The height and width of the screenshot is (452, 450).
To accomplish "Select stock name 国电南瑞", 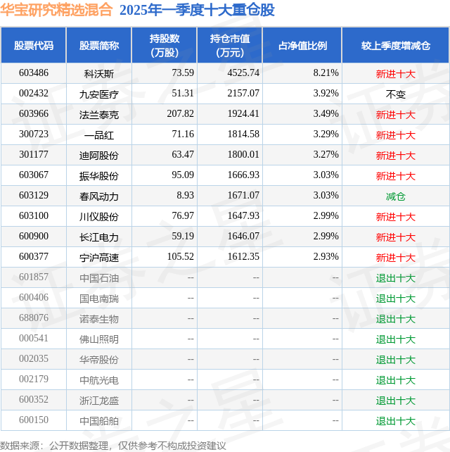I will (x=99, y=299).
